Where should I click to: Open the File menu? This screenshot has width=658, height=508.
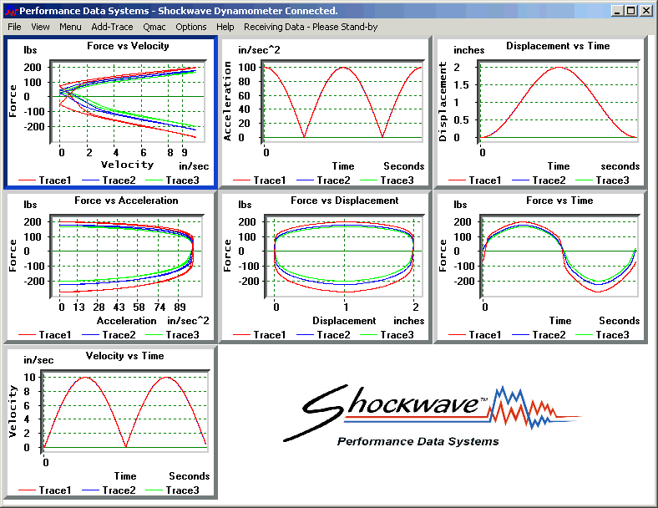[x=14, y=27]
